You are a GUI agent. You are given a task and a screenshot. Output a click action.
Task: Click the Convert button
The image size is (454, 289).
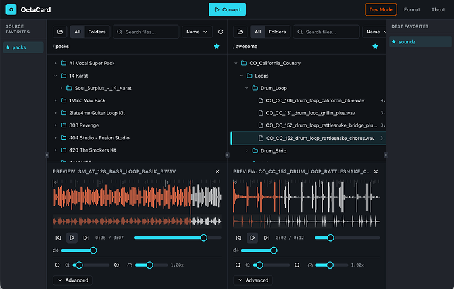click(x=227, y=9)
